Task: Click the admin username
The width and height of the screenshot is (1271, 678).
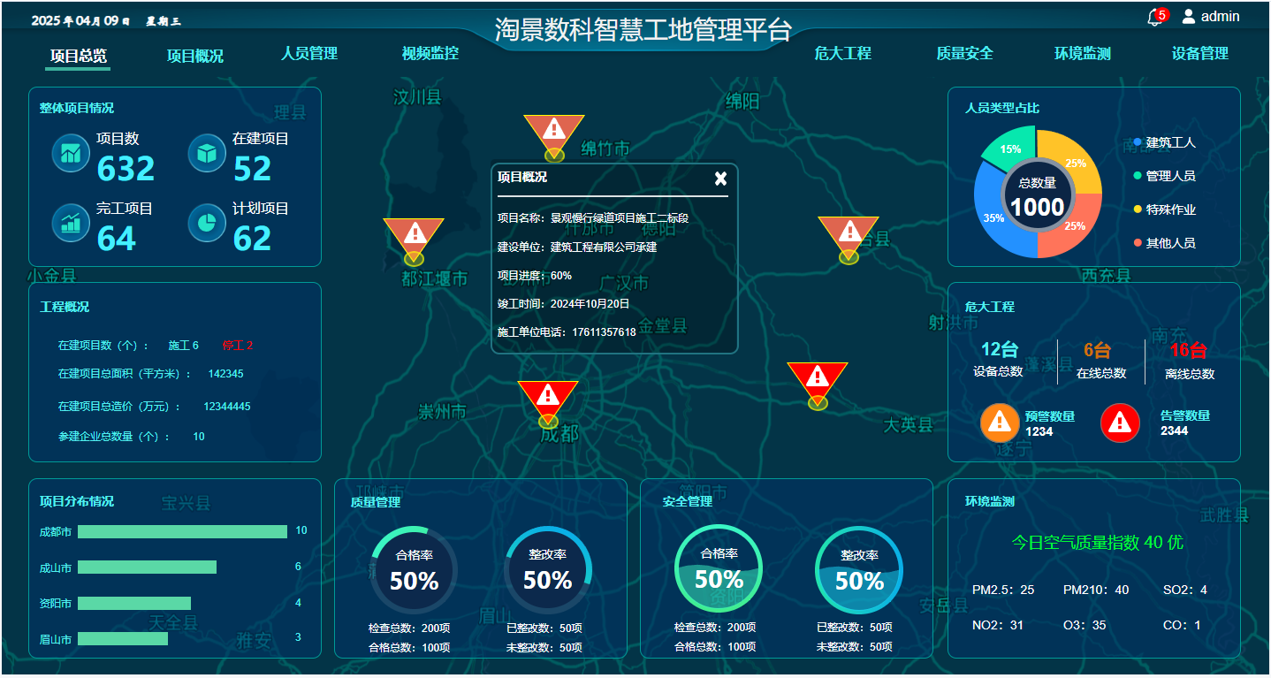Action: pyautogui.click(x=1221, y=16)
